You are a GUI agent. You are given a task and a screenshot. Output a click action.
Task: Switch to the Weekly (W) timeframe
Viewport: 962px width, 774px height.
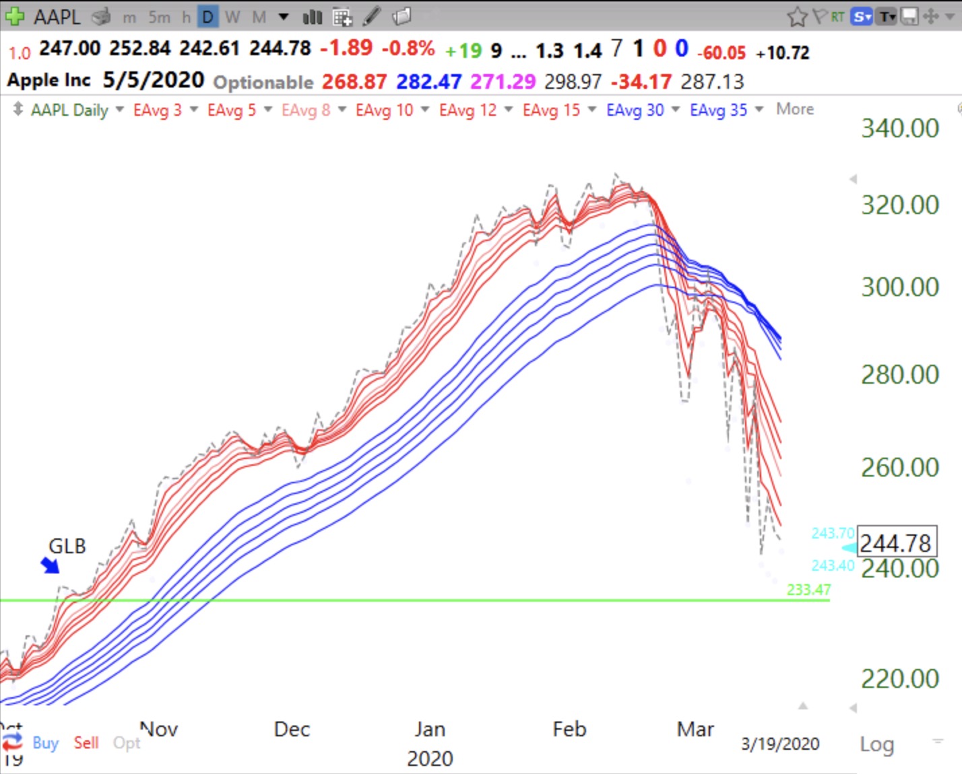(233, 17)
